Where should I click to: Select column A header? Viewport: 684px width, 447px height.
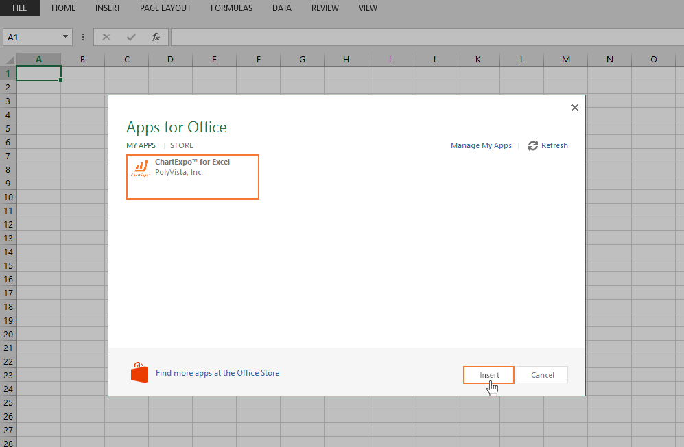coord(39,60)
